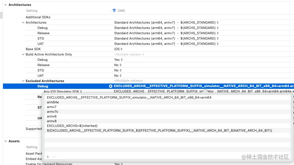Click the plus circle on Debug row
Viewport: 294px width, 165px height.
[111, 86]
